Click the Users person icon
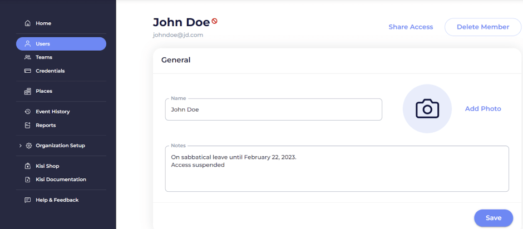Viewport: 523px width, 229px height. (28, 44)
